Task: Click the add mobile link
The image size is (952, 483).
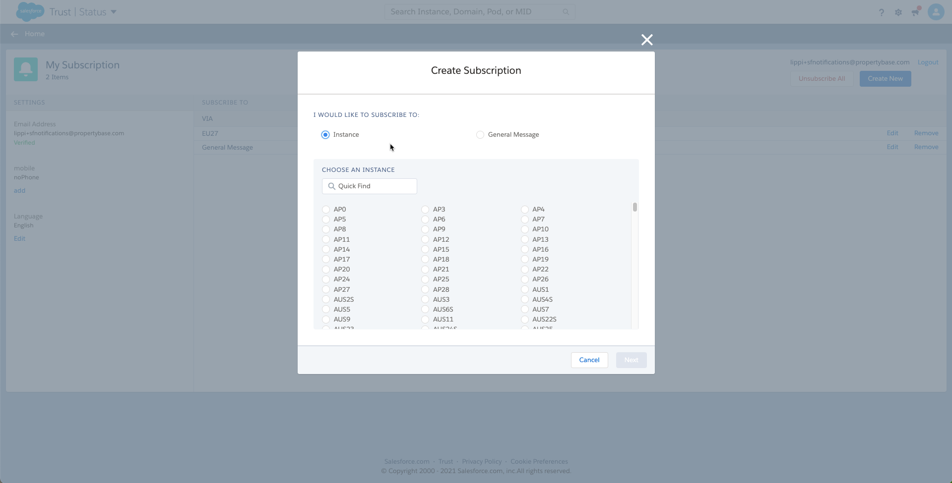Action: point(19,191)
